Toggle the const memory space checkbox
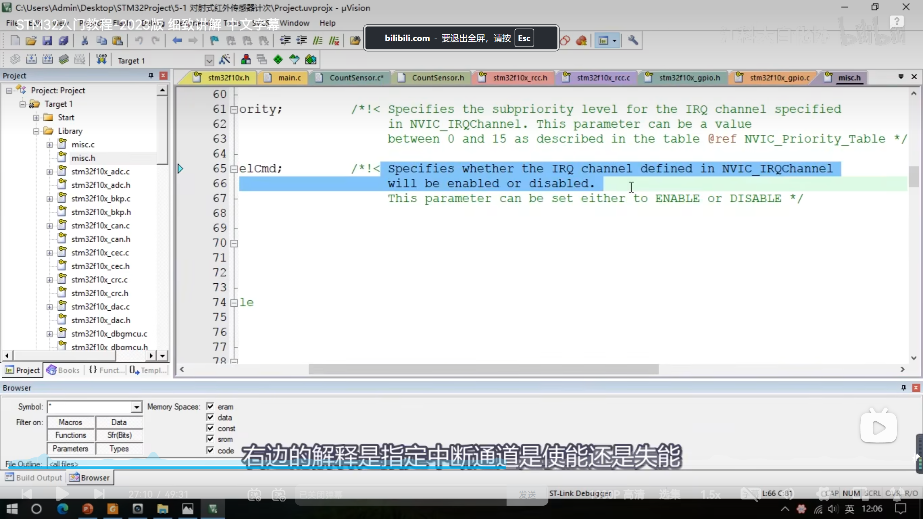 coord(210,428)
